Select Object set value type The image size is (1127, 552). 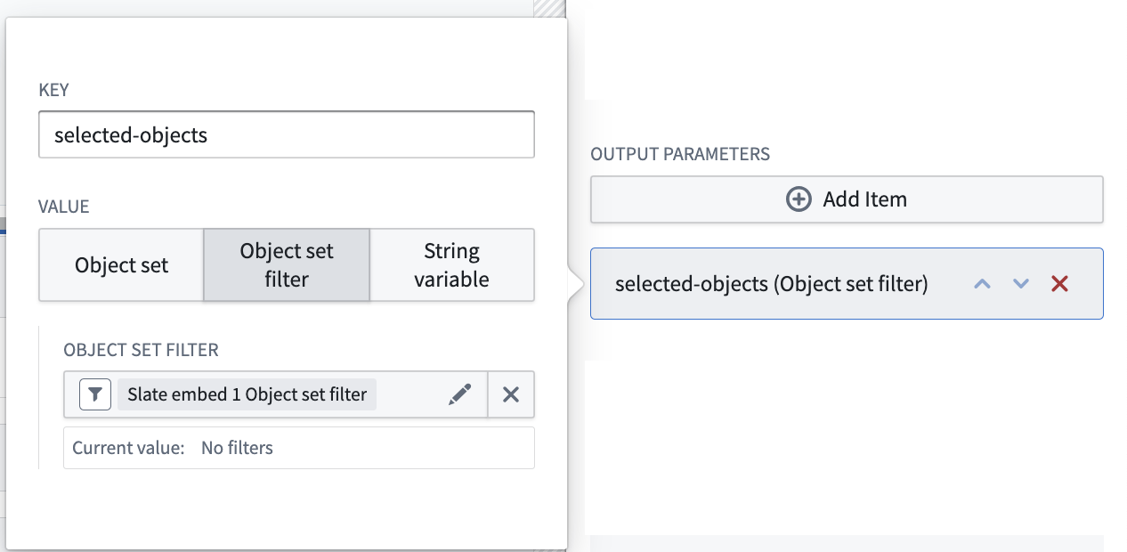pos(122,265)
